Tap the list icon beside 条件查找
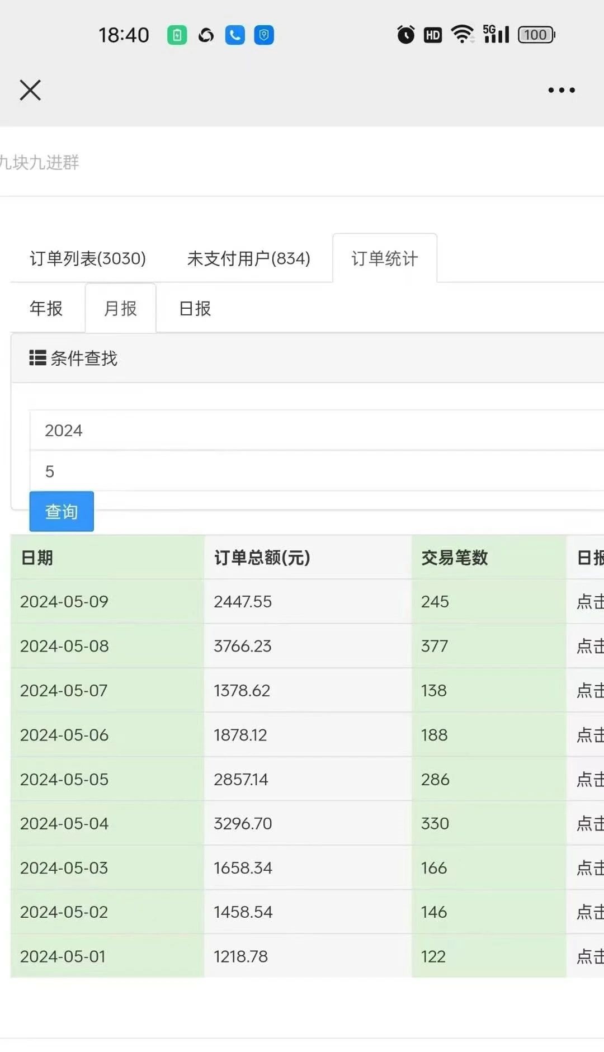This screenshot has width=604, height=1052. pyautogui.click(x=37, y=358)
